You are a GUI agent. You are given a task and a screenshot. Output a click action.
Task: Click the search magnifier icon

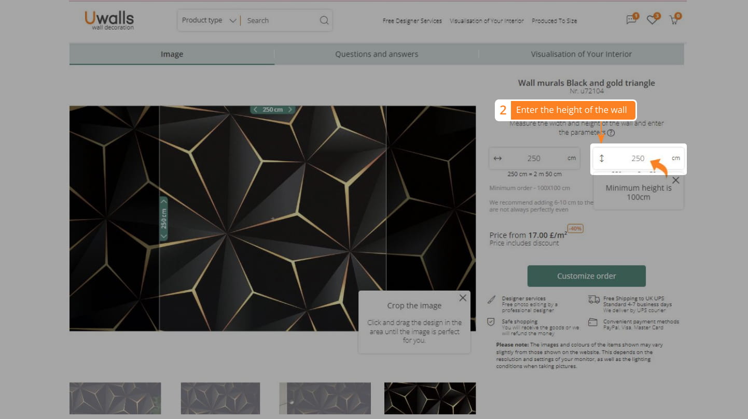(324, 21)
